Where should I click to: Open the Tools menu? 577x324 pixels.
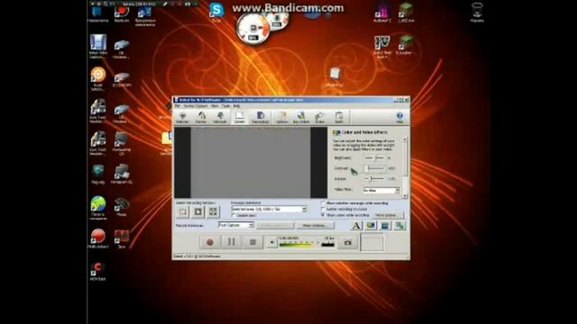pos(226,106)
